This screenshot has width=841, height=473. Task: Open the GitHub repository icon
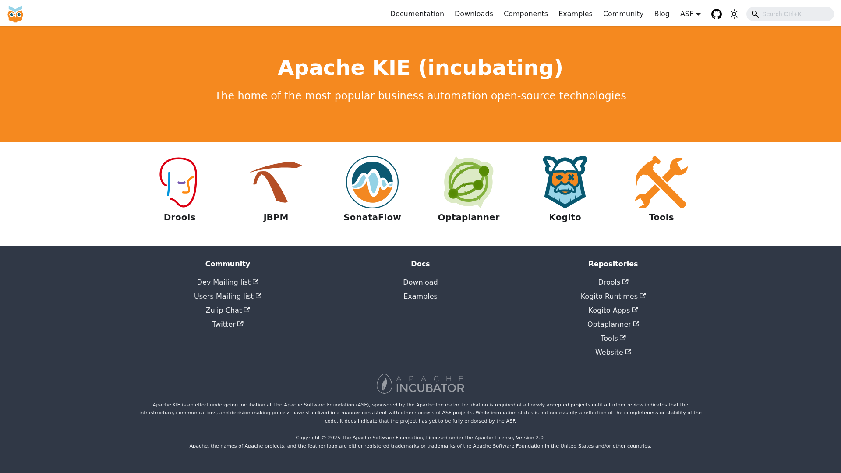tap(717, 14)
